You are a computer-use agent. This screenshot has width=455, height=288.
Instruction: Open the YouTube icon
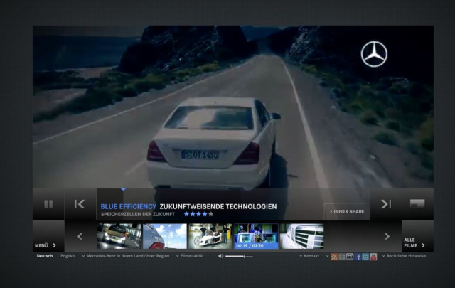pyautogui.click(x=373, y=256)
